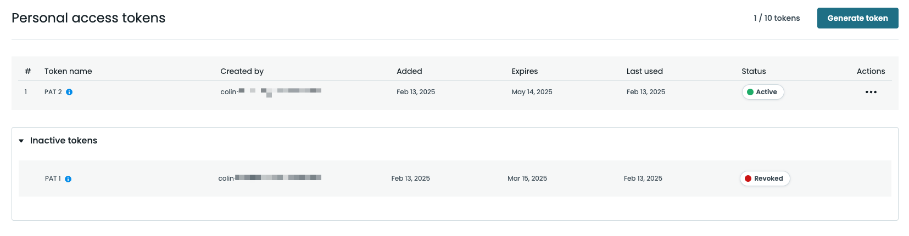Click the 1 / 10 tokens counter
Viewport: 909px width, 236px height.
tap(777, 18)
